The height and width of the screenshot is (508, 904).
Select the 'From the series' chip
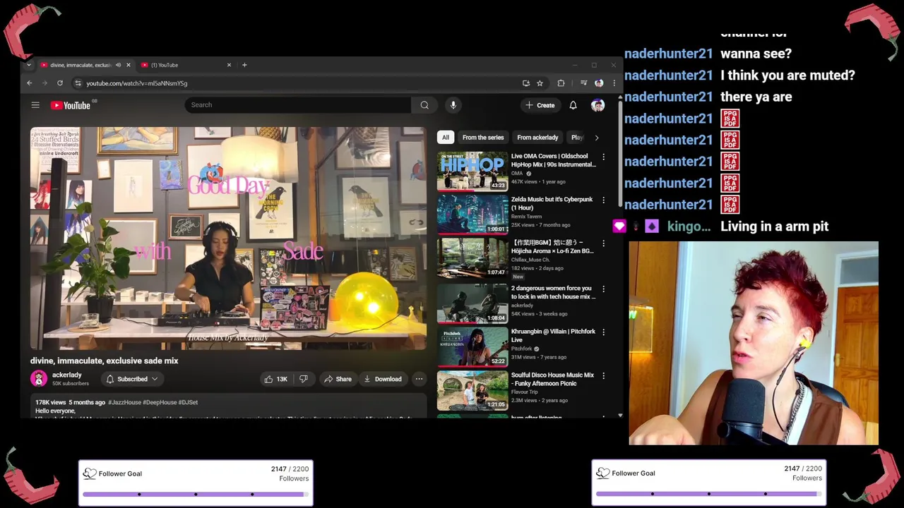pyautogui.click(x=483, y=138)
